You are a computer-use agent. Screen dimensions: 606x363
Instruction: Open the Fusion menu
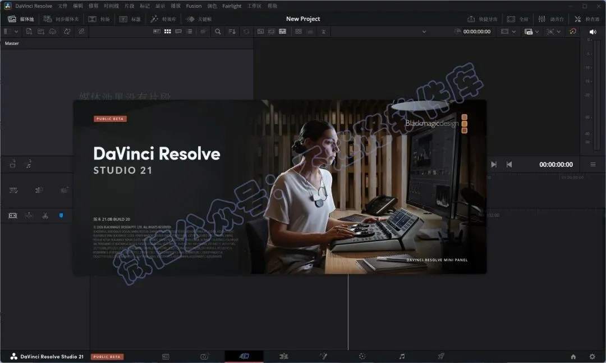pyautogui.click(x=194, y=6)
